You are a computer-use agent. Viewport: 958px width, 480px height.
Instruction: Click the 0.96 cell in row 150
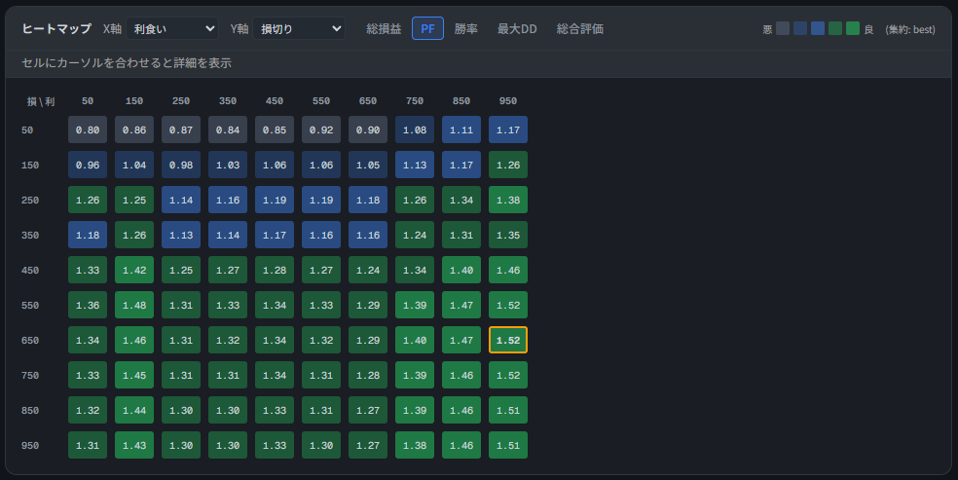click(88, 165)
